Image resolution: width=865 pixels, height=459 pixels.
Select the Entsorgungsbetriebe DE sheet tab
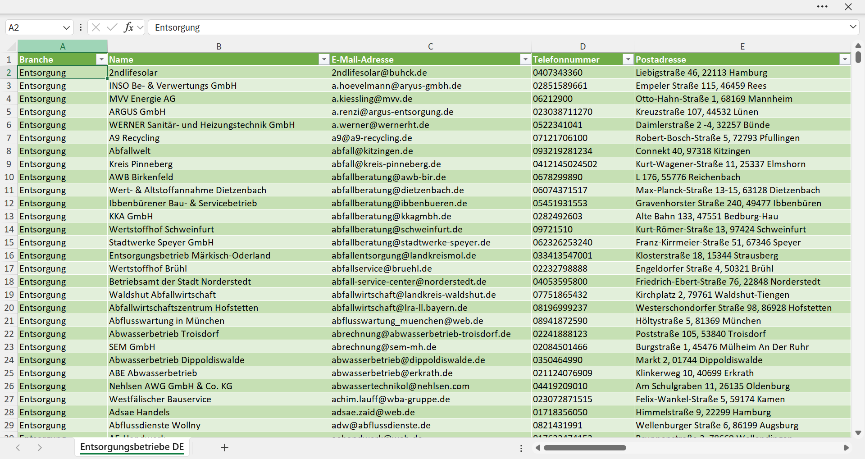tap(132, 447)
